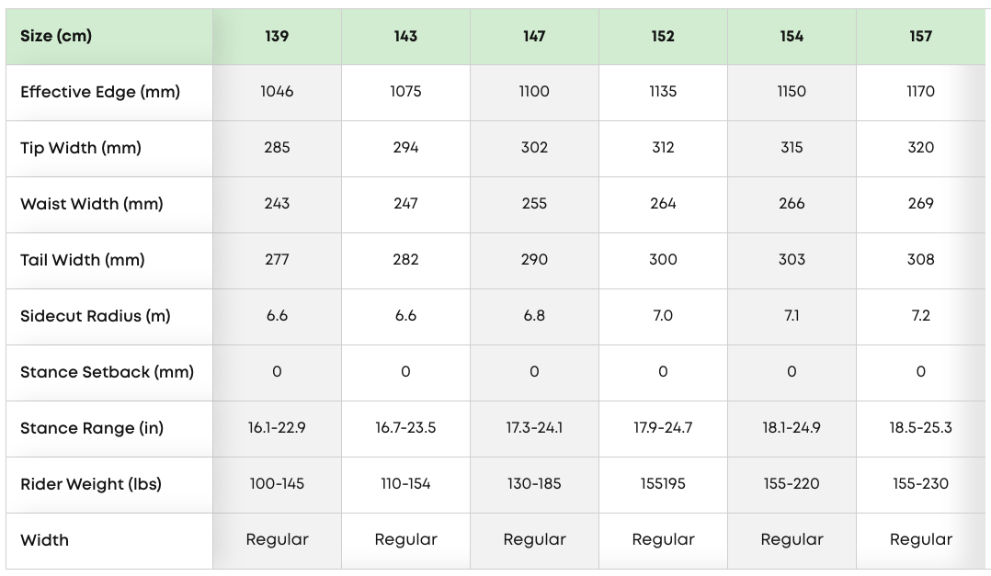Click the 308 tail width value
Image resolution: width=991 pixels, height=576 pixels.
click(x=920, y=260)
